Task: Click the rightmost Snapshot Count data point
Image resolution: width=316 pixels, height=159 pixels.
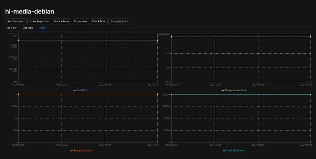Action: [157, 94]
